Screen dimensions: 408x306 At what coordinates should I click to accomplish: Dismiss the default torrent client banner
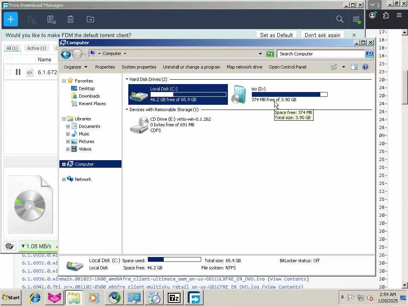coord(354,35)
